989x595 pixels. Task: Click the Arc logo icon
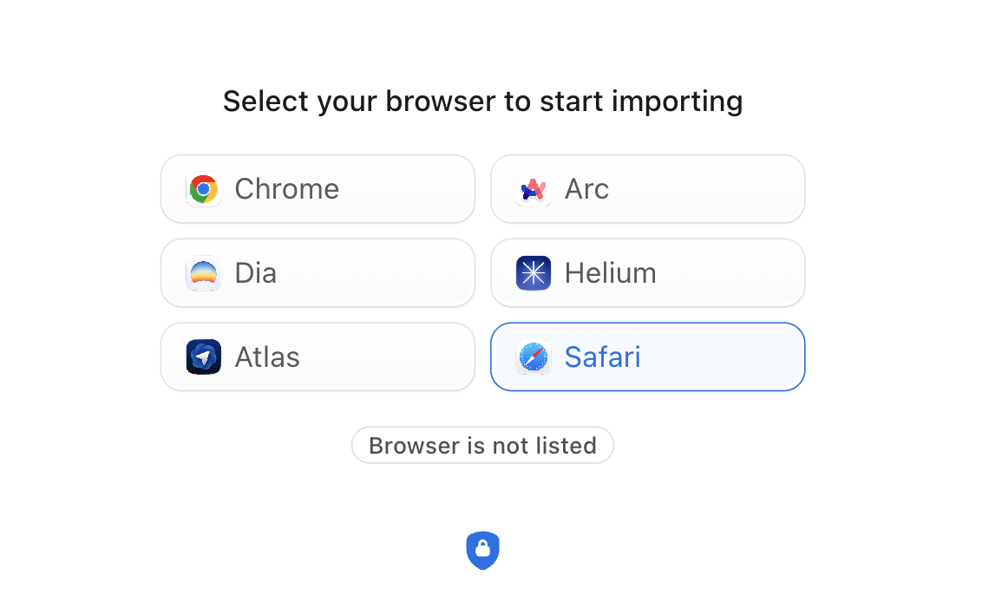(x=534, y=189)
